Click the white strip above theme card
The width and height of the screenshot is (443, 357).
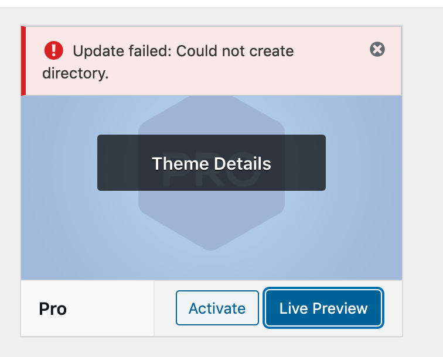[221, 4]
